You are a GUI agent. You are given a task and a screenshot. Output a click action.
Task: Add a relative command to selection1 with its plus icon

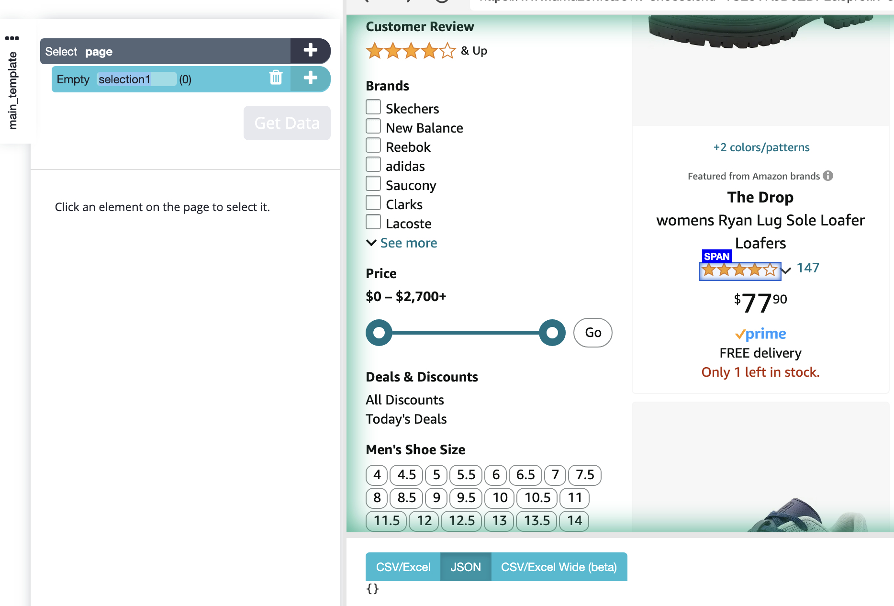point(311,78)
